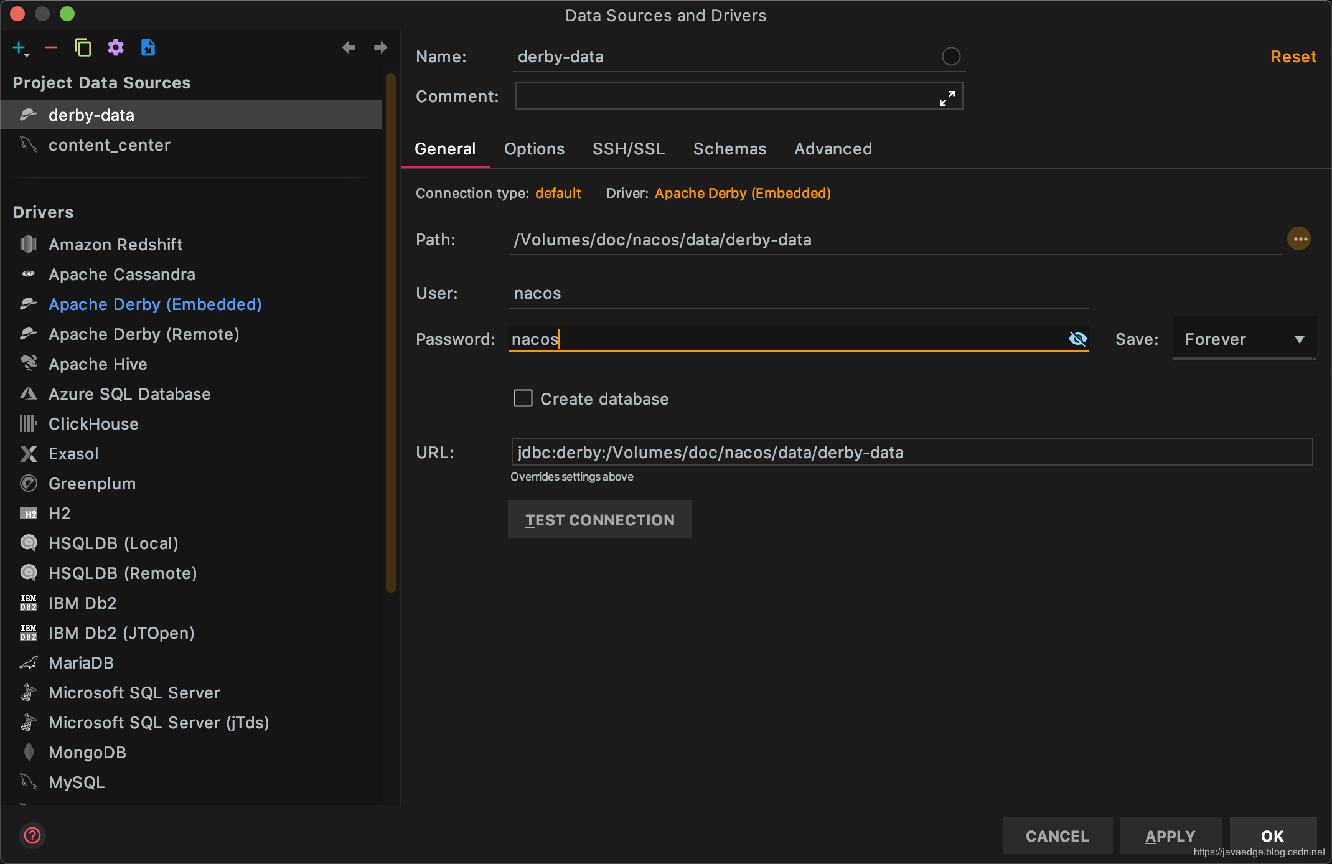Click the make global file icon
1332x864 pixels.
(x=148, y=48)
